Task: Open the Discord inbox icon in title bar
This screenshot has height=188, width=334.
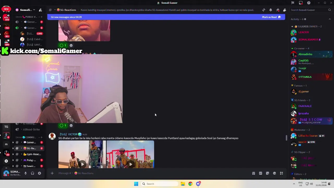Action: (301, 3)
